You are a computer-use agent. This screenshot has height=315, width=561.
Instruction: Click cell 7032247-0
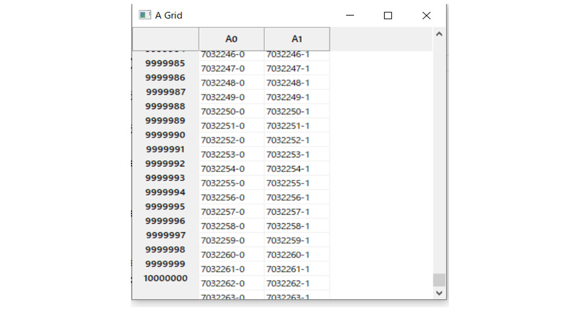(232, 68)
